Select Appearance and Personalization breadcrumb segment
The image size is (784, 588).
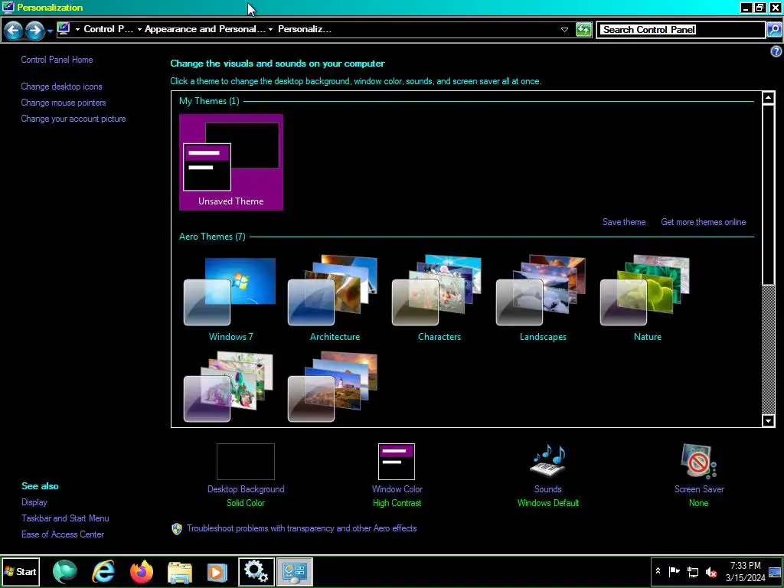pos(205,29)
